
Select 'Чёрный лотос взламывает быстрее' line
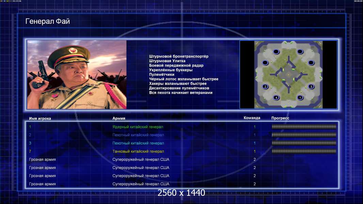184,79
